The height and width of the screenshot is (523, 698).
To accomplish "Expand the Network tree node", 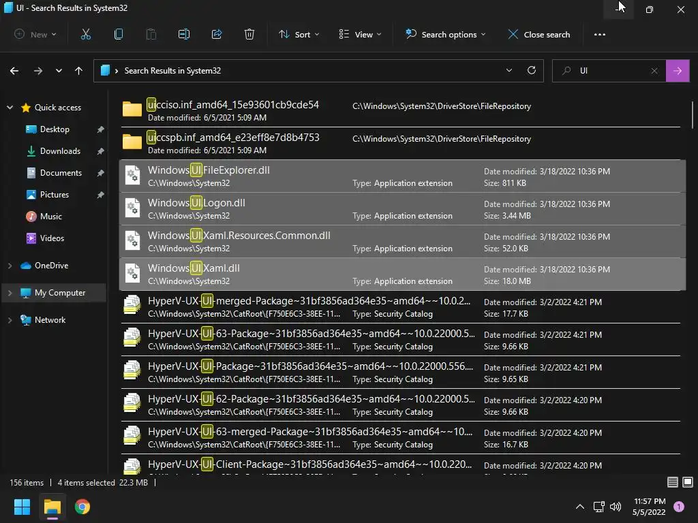I will (x=10, y=320).
